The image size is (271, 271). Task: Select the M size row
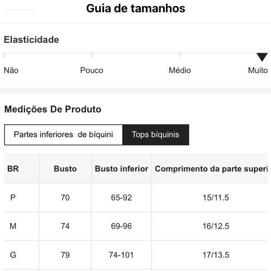[13, 226]
